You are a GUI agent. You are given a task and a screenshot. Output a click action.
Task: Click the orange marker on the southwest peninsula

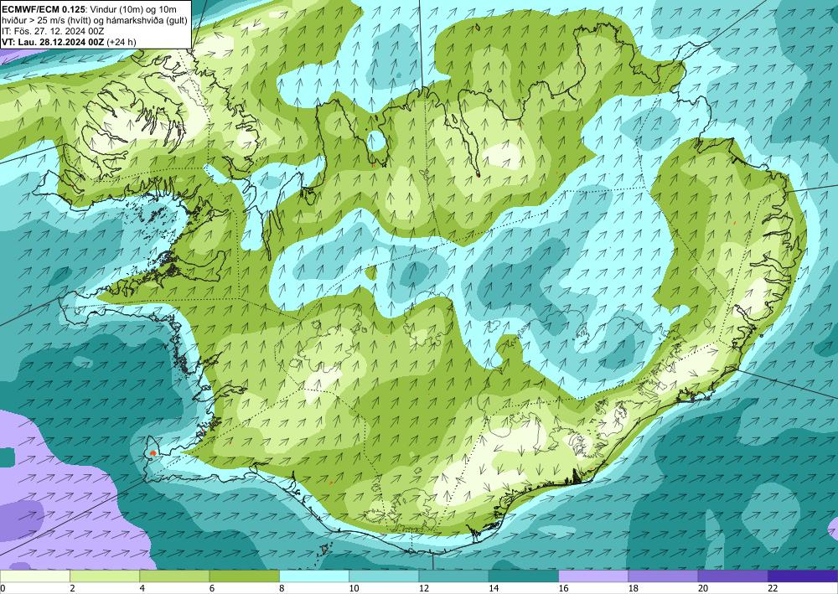pos(153,453)
